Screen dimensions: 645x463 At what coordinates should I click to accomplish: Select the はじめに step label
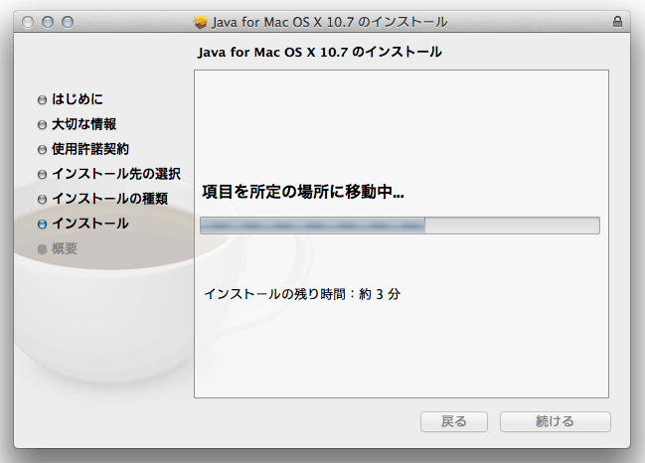click(x=78, y=99)
